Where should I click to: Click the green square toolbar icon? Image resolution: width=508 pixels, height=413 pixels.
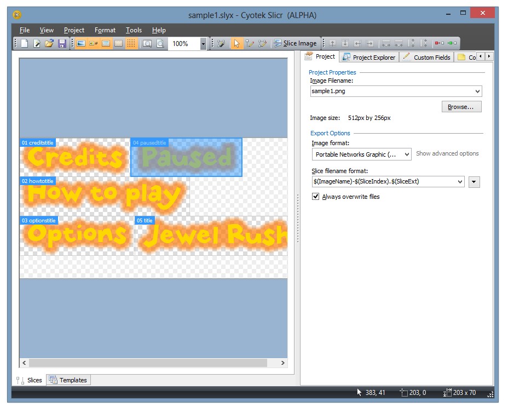point(452,43)
